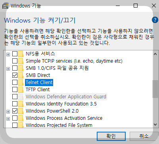Click the folder icon beside NFS용 서비스
159x144 pixels.
(x=21, y=54)
